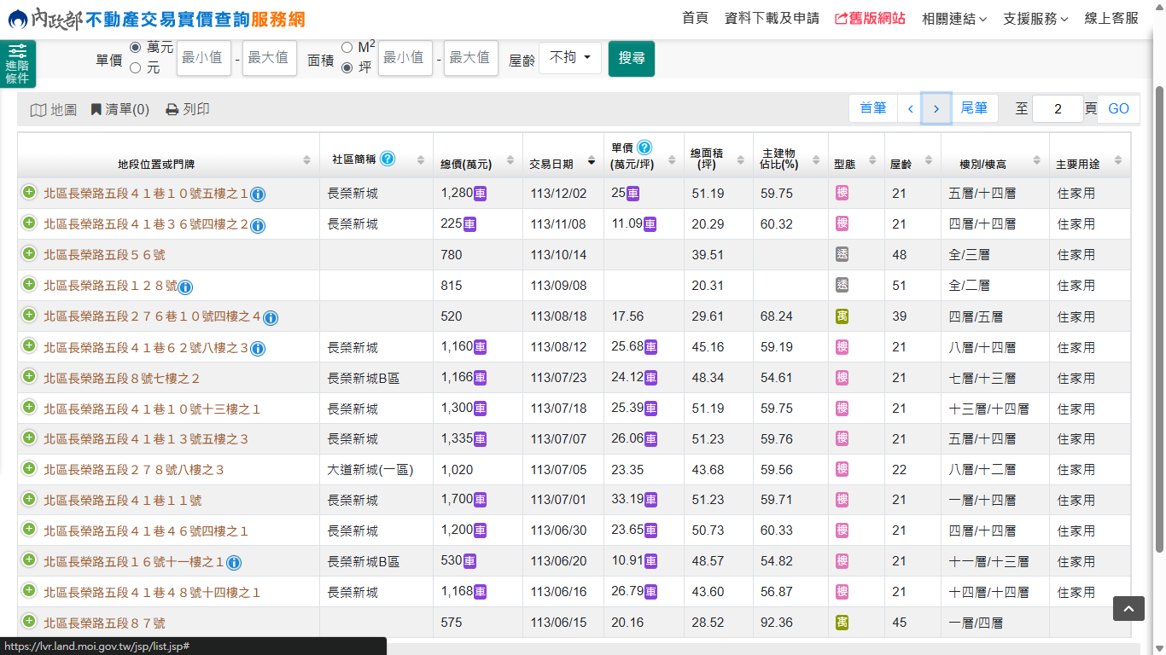Click 車 parking badge beside total price 1,280
The height and width of the screenshot is (655, 1166).
point(481,194)
